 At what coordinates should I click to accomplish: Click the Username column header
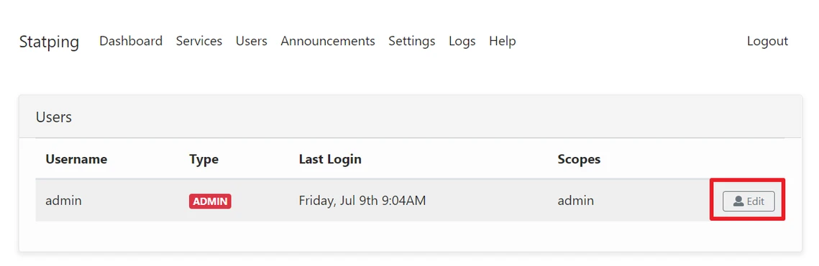pos(76,158)
